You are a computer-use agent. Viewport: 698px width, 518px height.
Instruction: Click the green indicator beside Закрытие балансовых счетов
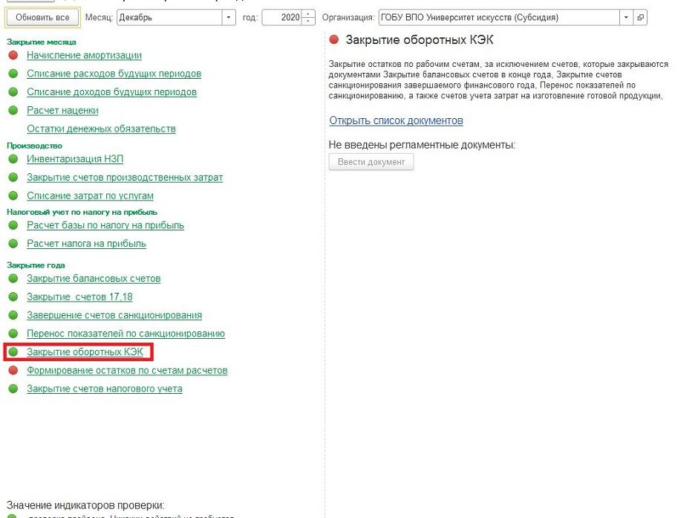(13, 279)
